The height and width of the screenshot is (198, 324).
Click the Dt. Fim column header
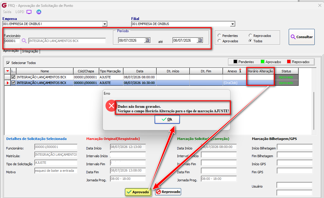tap(206, 71)
